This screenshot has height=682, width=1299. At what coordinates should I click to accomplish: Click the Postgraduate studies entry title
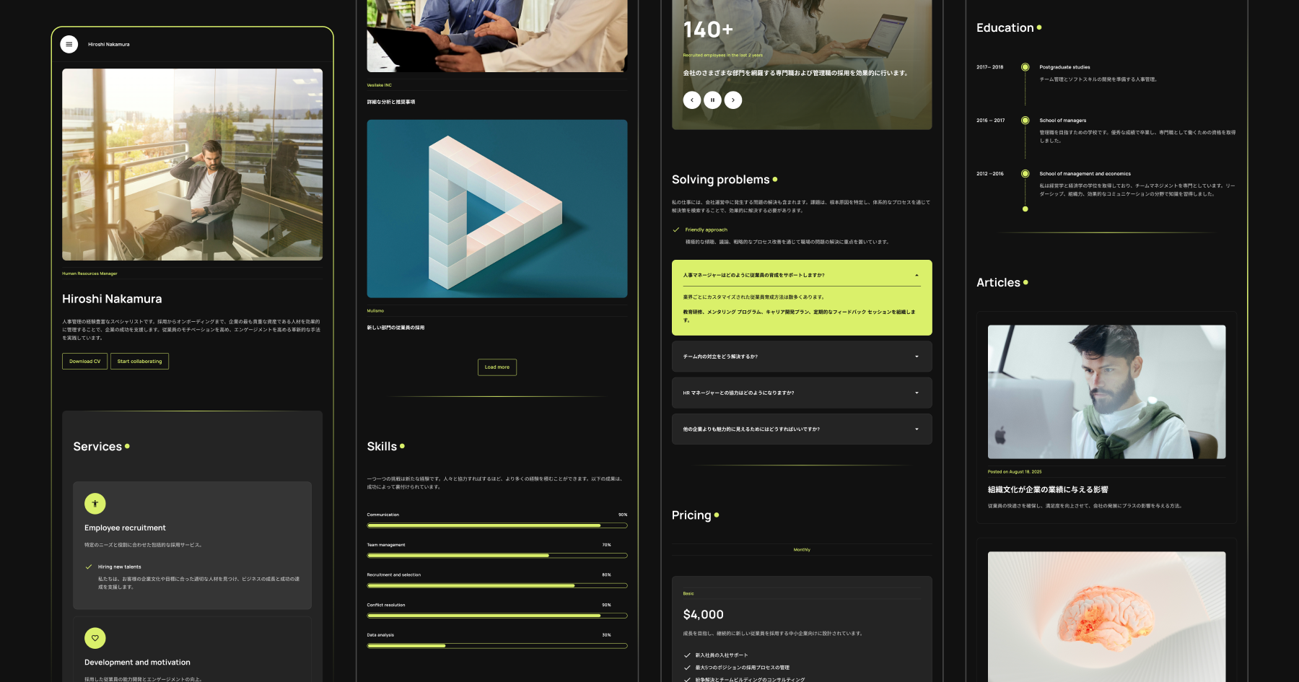pos(1064,67)
